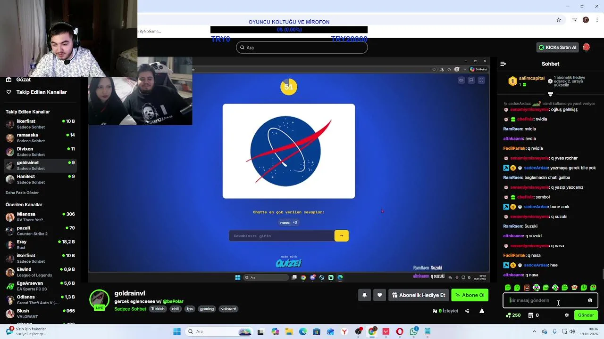Open Chrome profile avatar T
This screenshot has height=339, width=604.
tap(586, 20)
